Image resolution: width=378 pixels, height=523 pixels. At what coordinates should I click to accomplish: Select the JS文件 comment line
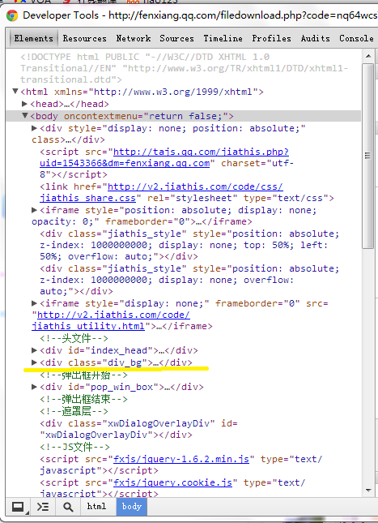[74, 447]
